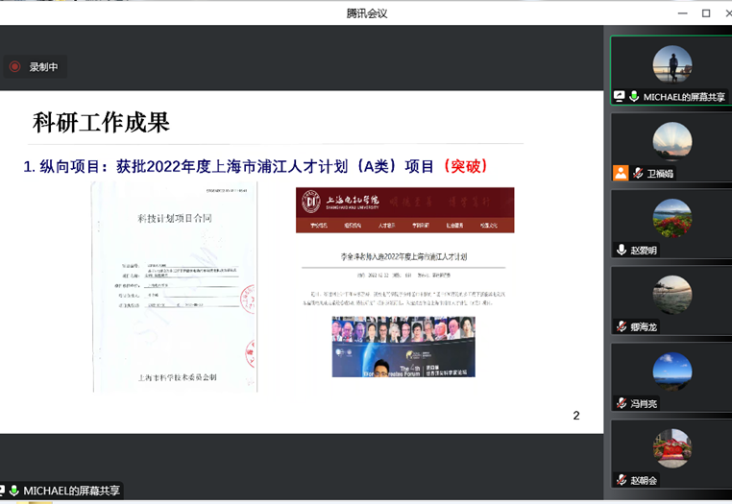Select 卫澜娟's sunset avatar thumbnail

click(671, 141)
